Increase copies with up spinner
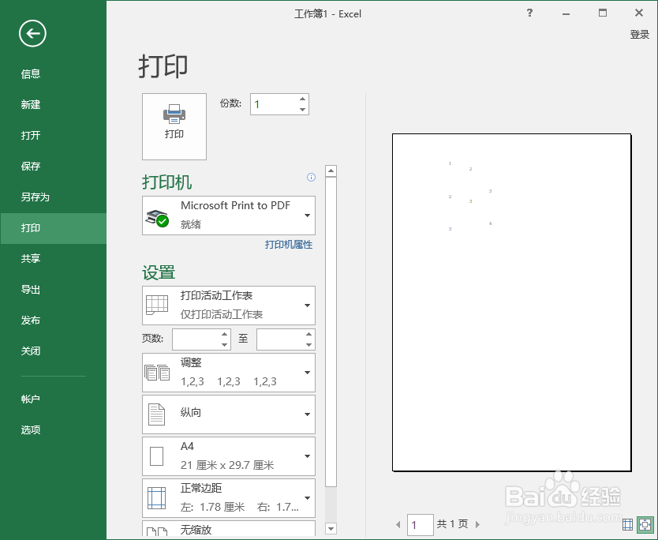The image size is (658, 540). (x=302, y=99)
